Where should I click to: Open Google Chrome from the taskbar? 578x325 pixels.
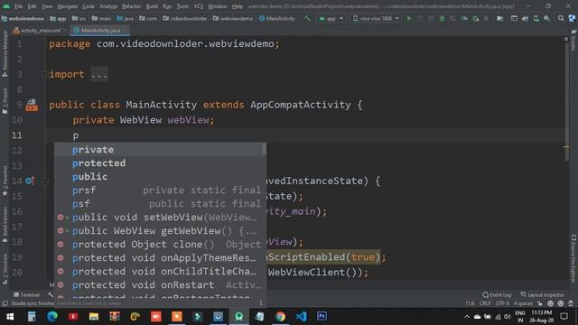coord(280,317)
